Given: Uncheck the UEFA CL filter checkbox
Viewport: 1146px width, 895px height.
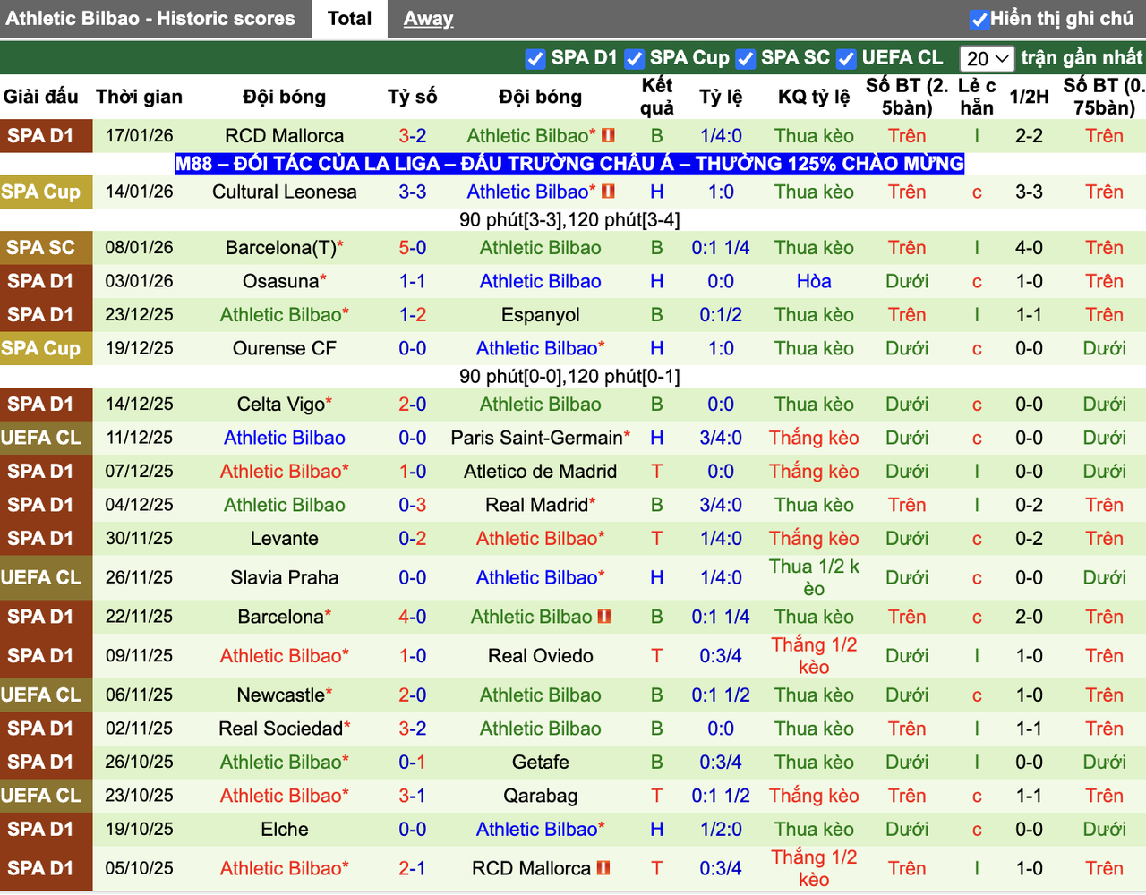Looking at the screenshot, I should click(x=846, y=58).
